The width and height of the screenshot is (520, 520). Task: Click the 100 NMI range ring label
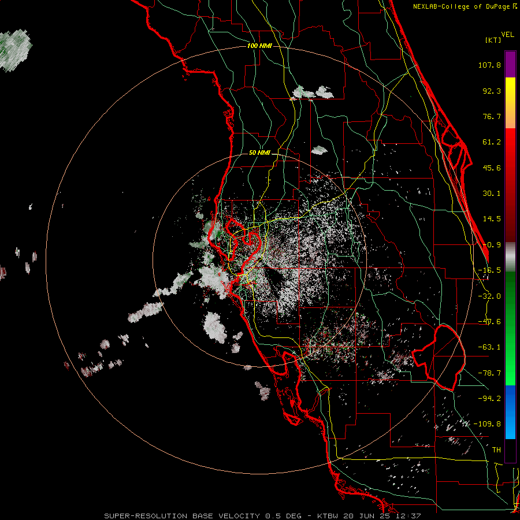pos(259,46)
